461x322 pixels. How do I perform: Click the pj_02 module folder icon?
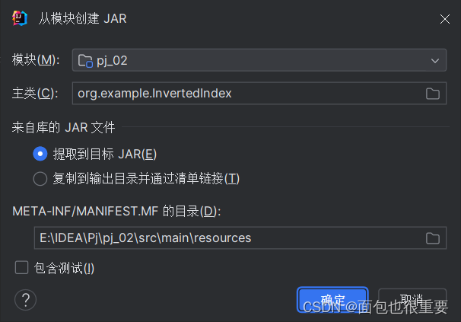tap(85, 61)
